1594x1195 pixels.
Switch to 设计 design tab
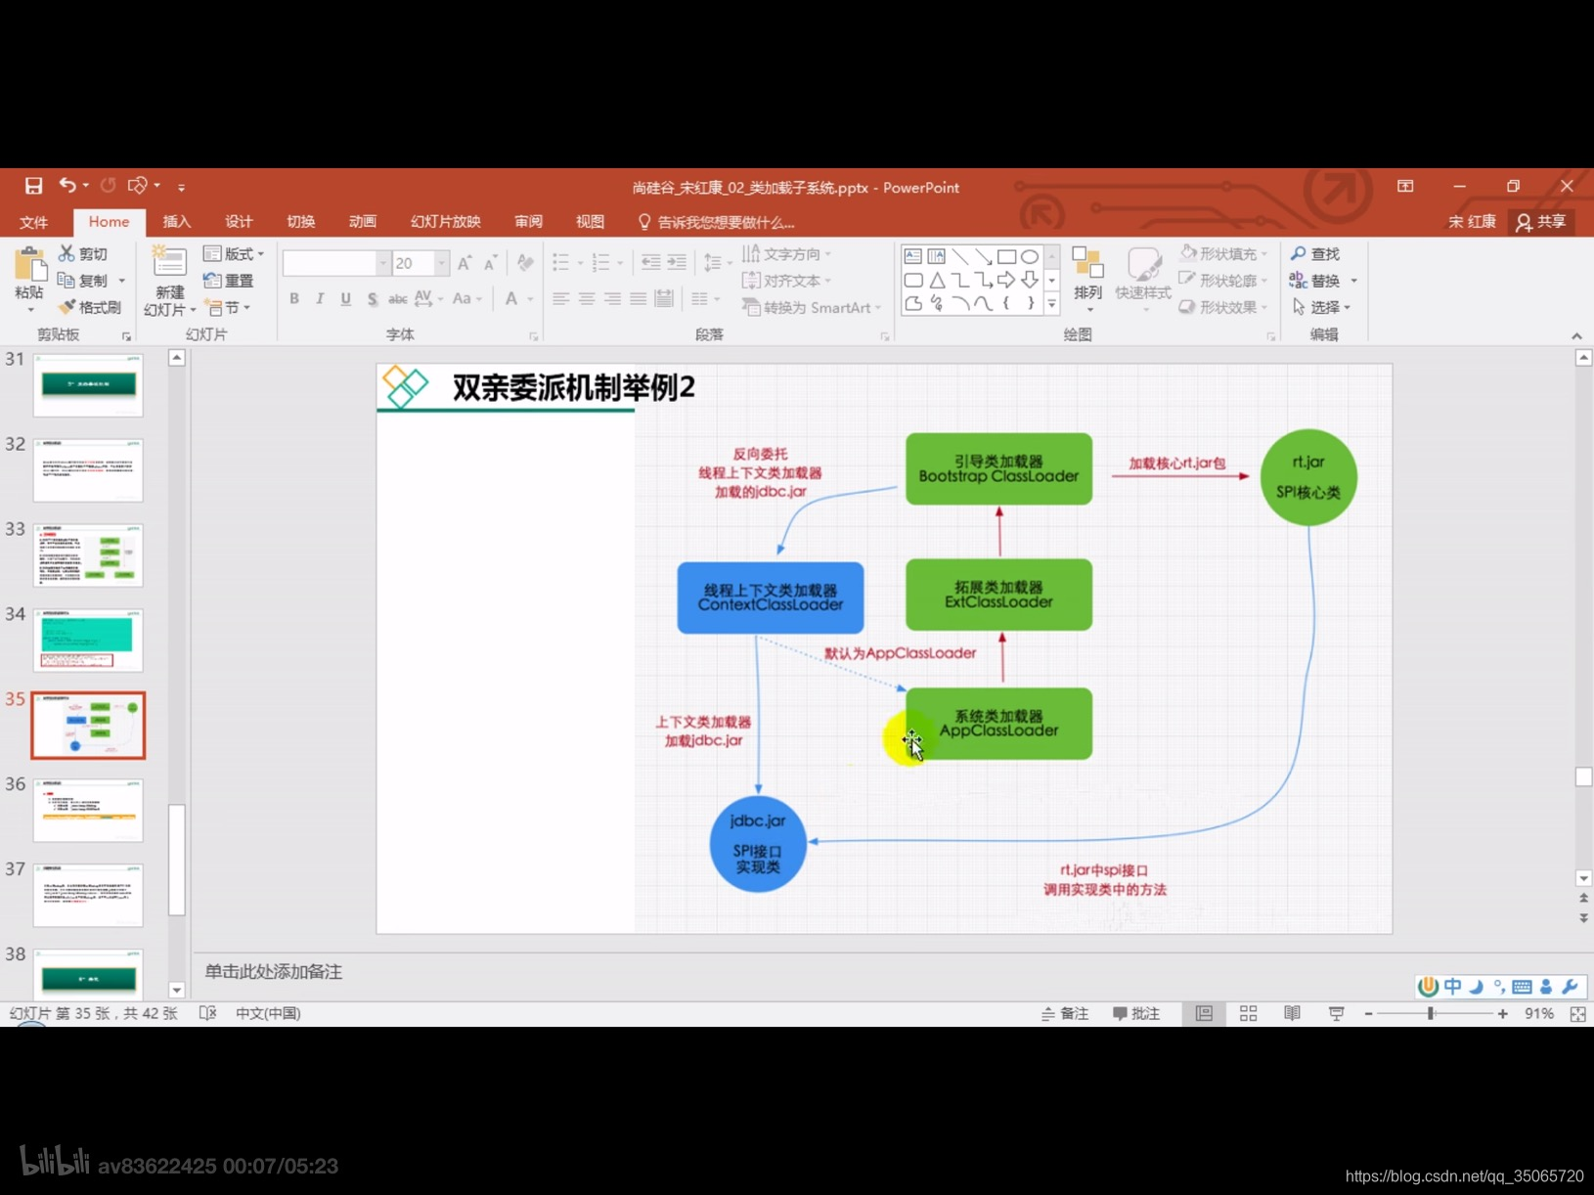239,222
